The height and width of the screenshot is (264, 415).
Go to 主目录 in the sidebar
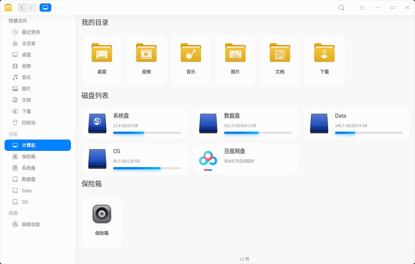click(x=38, y=43)
